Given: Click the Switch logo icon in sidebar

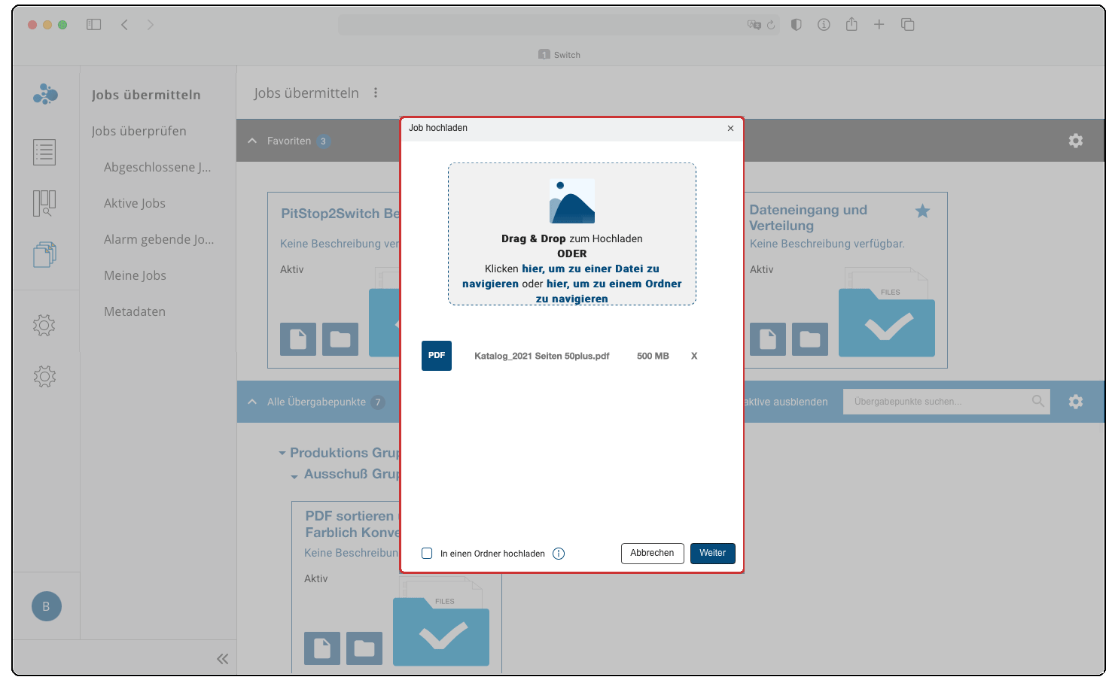Looking at the screenshot, I should (x=45, y=94).
